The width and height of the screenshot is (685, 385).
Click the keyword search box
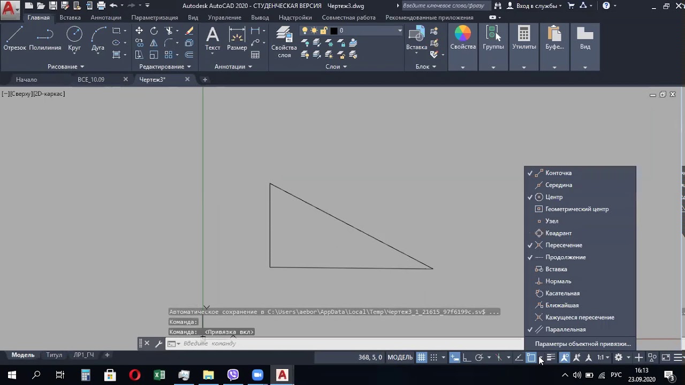[445, 6]
